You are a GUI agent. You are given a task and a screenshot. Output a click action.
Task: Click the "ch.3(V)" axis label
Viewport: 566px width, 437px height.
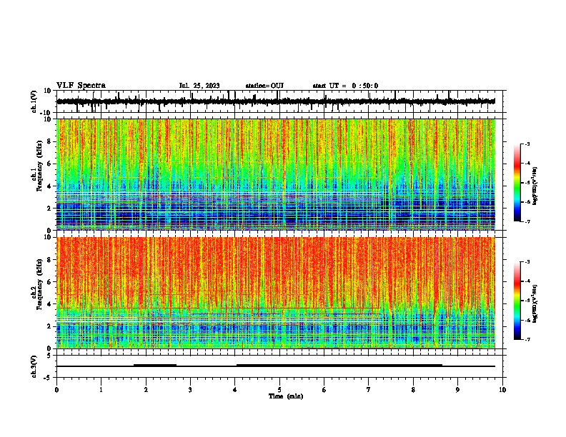pos(34,366)
